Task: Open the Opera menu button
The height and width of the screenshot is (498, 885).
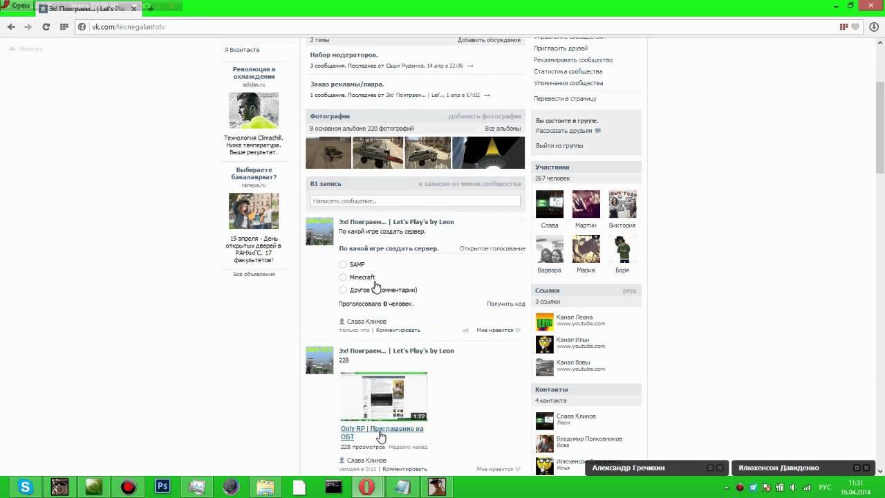Action: click(17, 6)
